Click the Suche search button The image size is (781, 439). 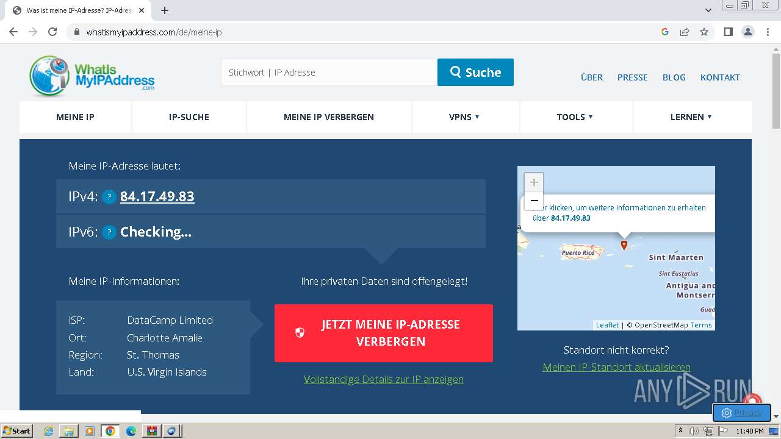click(x=475, y=72)
